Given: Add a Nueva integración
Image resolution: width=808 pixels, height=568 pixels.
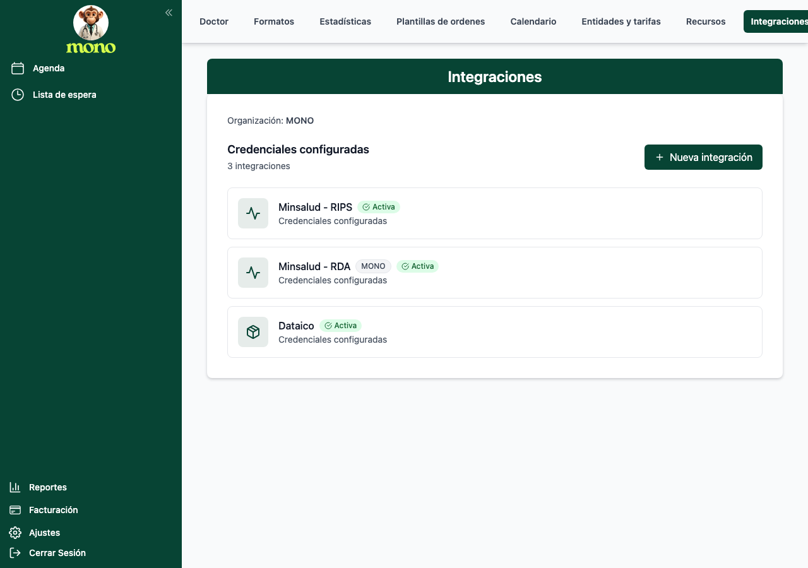Looking at the screenshot, I should click(703, 157).
